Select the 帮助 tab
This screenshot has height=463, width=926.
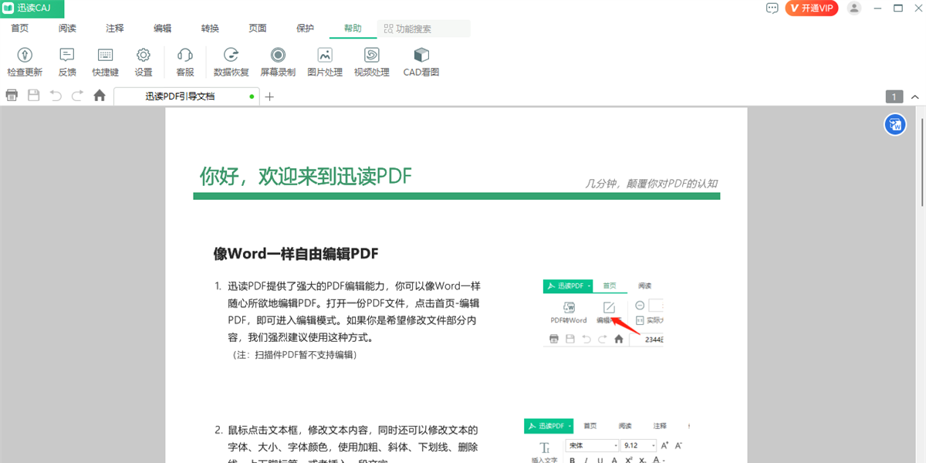tap(353, 29)
